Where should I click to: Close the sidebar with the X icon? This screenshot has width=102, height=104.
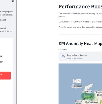tap(13, 1)
